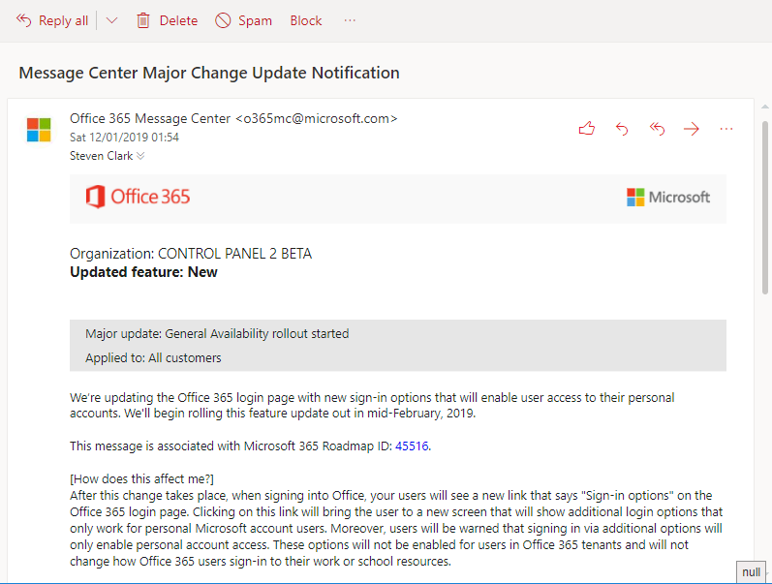This screenshot has height=584, width=772.
Task: Open the Roadmap ID 45516 link
Action: click(412, 446)
